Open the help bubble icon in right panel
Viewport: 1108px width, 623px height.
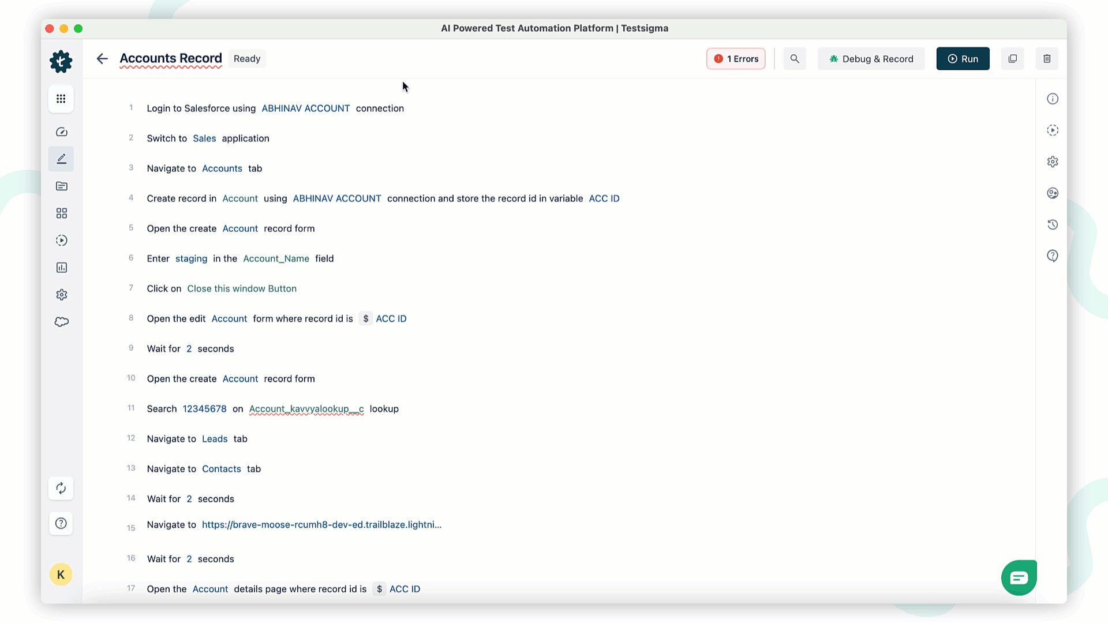tap(1053, 256)
